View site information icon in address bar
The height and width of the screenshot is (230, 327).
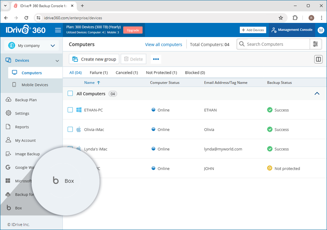[x=39, y=18]
